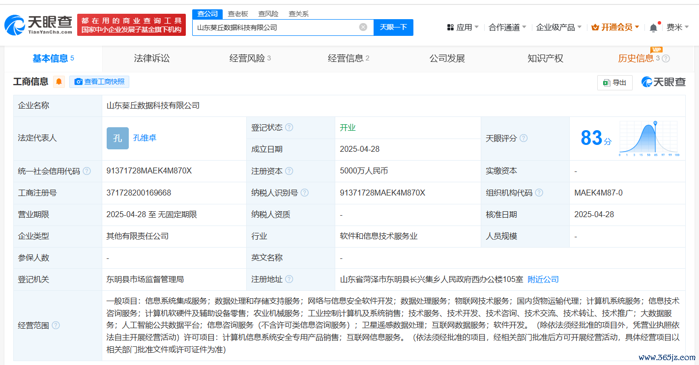This screenshot has width=699, height=365.
Task: Click the 东明县市场监督管理局 cell
Action: [x=145, y=279]
